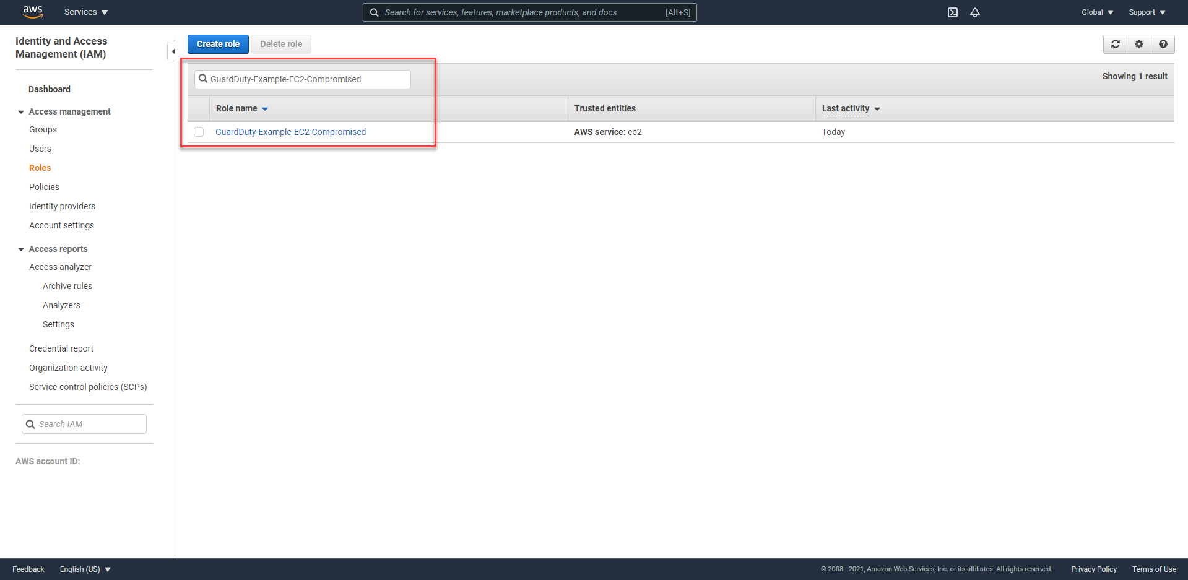Click the 'AWS account ID:' label

point(48,461)
